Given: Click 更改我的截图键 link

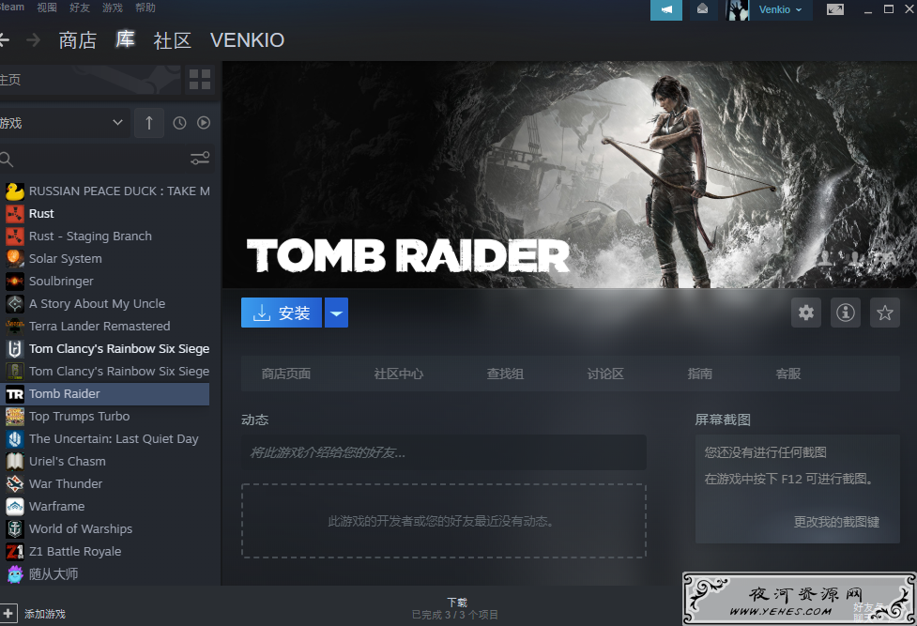Looking at the screenshot, I should pyautogui.click(x=836, y=522).
